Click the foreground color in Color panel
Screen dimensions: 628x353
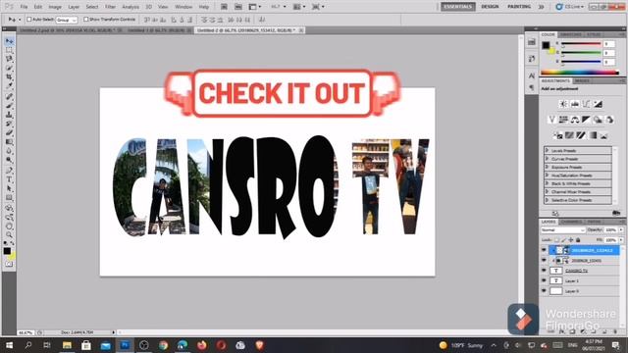(x=546, y=45)
